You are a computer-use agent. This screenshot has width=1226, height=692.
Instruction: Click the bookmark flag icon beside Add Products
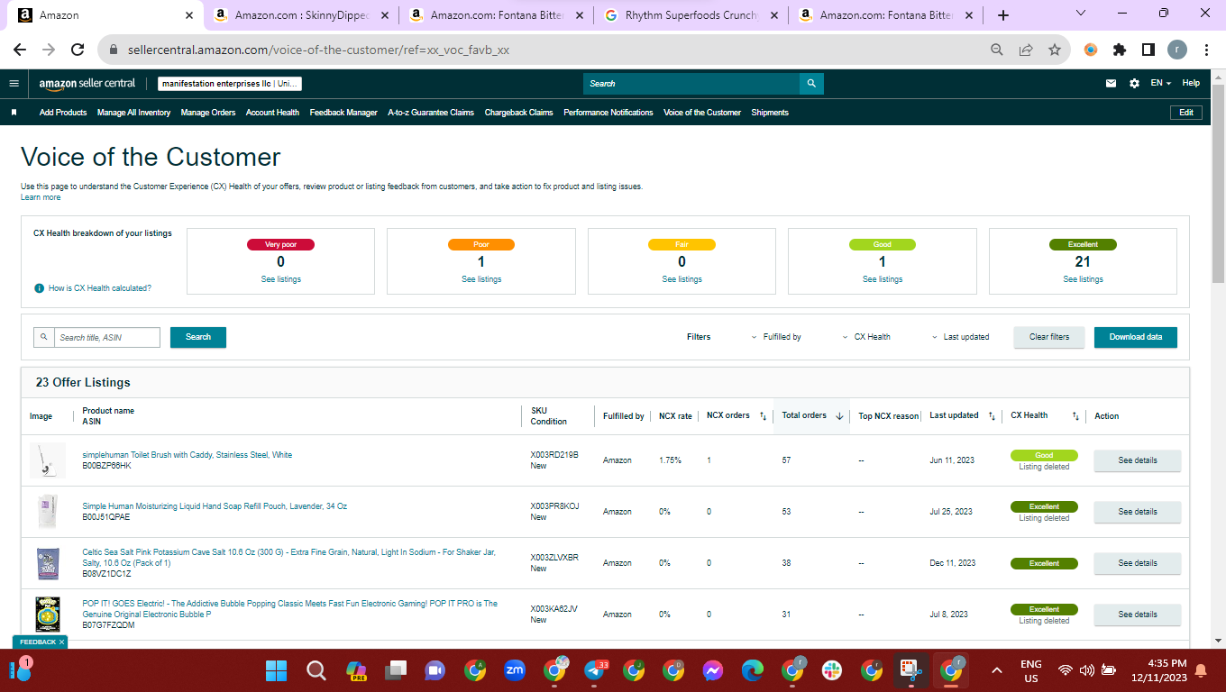[x=14, y=113]
